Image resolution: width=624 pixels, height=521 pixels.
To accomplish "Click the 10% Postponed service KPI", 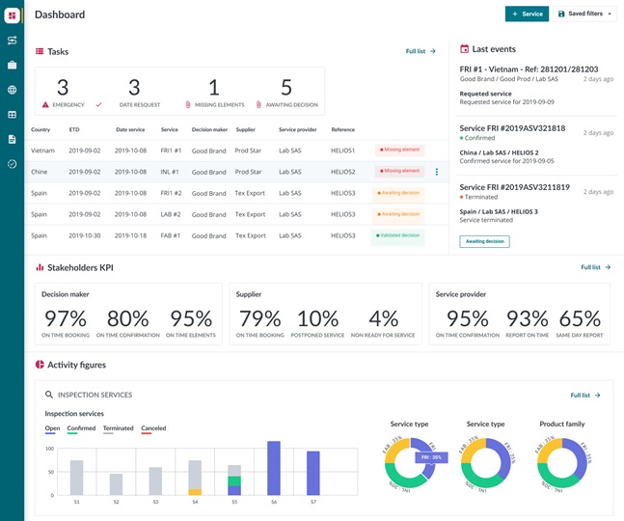I will (x=317, y=323).
